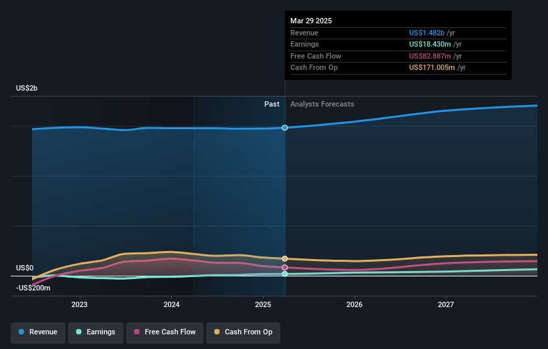Select the Cash From Op data point marker
Viewport: 548px width, 349px height.
[285, 258]
